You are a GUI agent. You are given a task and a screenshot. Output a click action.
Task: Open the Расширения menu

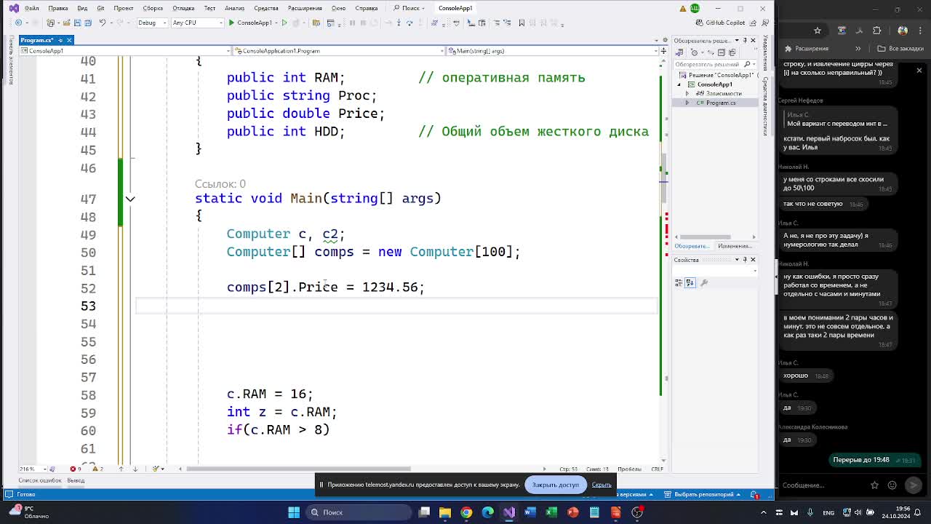tap(304, 8)
